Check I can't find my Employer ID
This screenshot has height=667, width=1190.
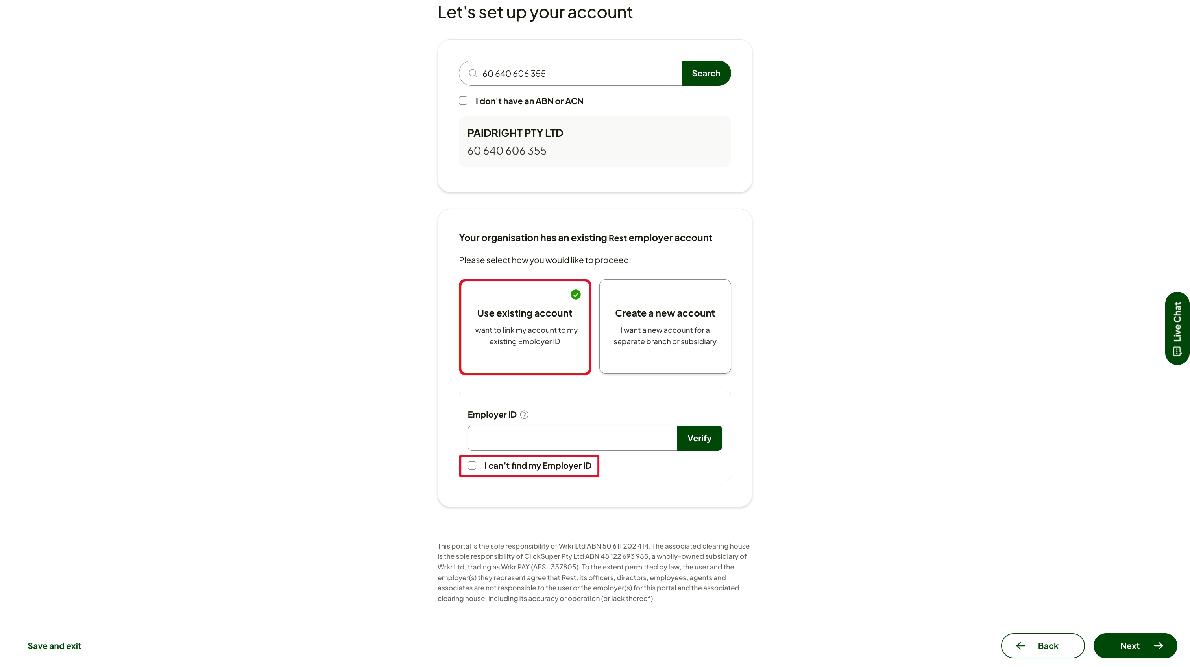pos(472,465)
